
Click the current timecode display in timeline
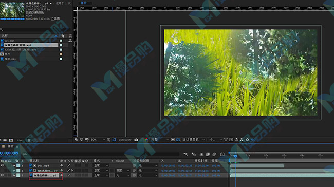point(9,153)
